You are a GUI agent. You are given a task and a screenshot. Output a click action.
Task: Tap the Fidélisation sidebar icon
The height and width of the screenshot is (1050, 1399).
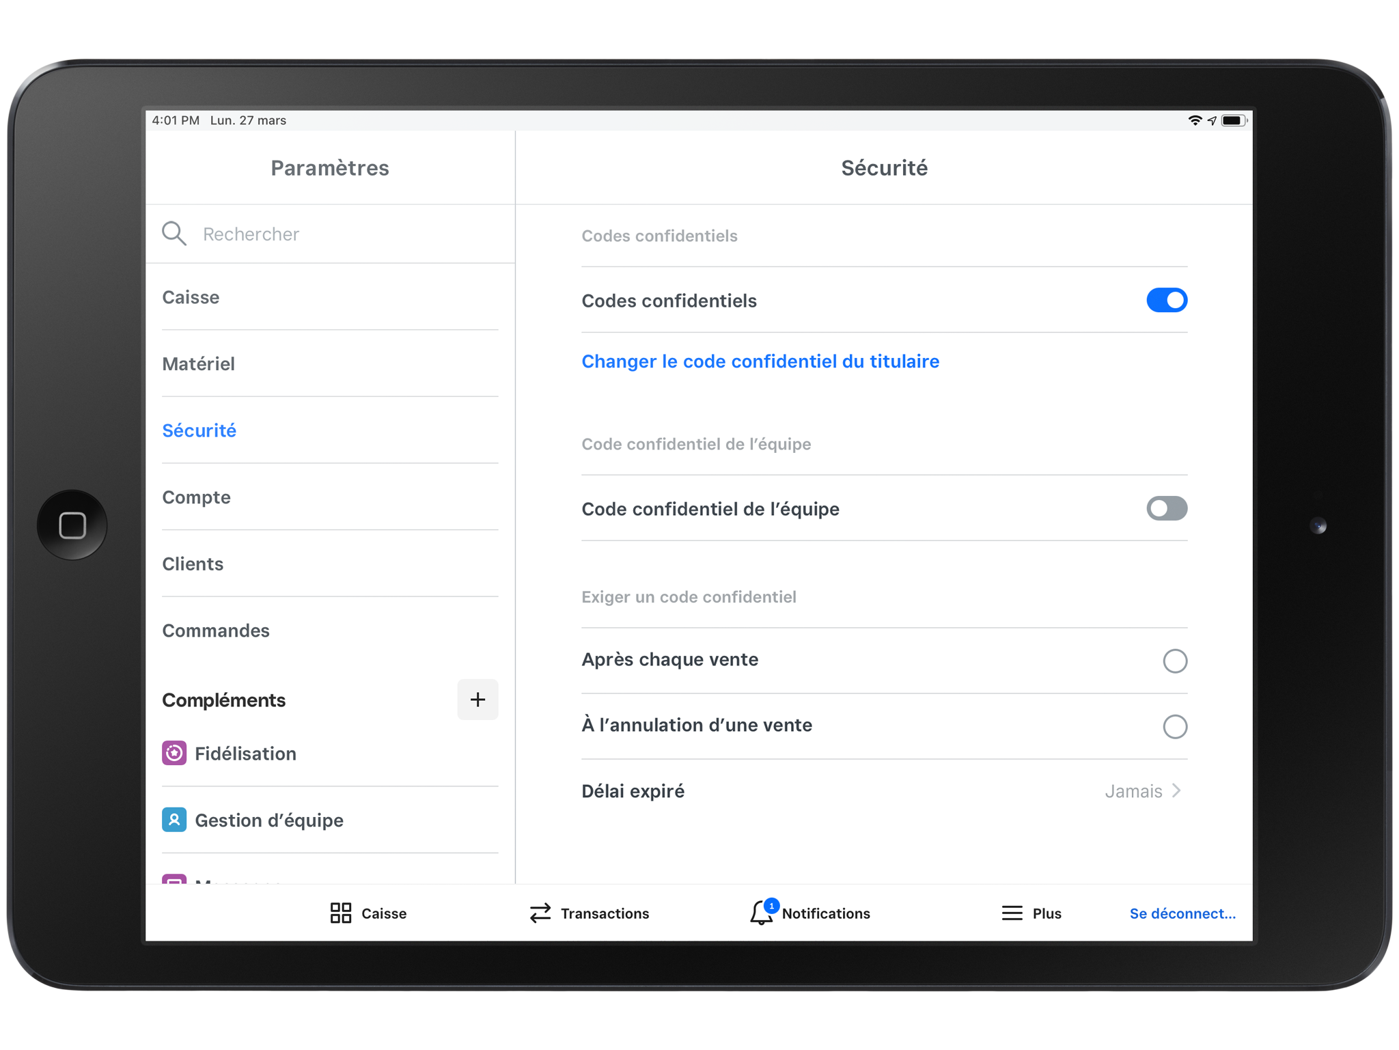pos(176,752)
